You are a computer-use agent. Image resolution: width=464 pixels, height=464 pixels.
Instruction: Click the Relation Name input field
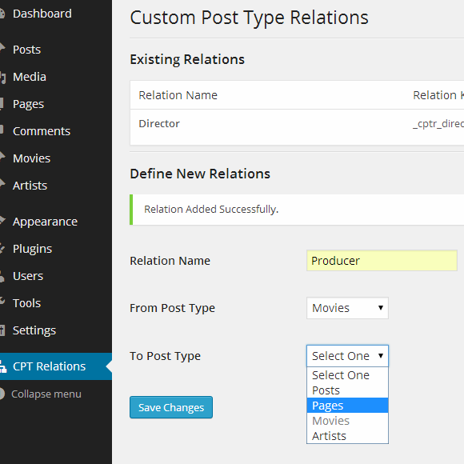click(x=382, y=261)
